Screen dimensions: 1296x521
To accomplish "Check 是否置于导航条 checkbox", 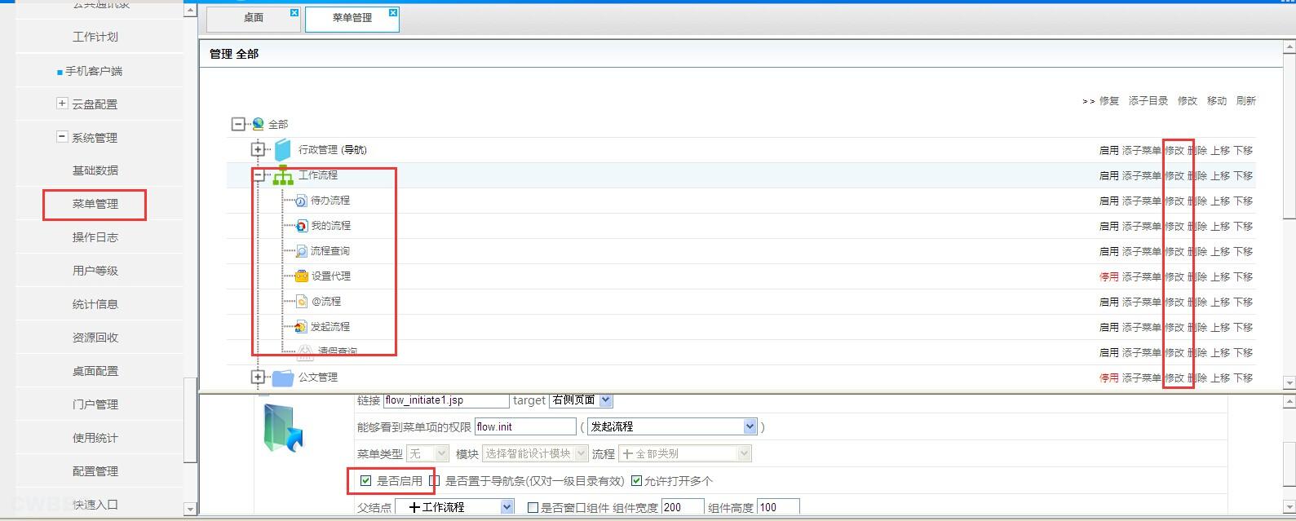I will (x=435, y=481).
